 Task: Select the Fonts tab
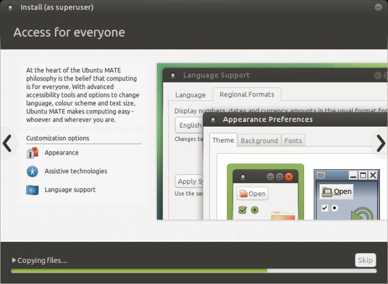point(293,140)
